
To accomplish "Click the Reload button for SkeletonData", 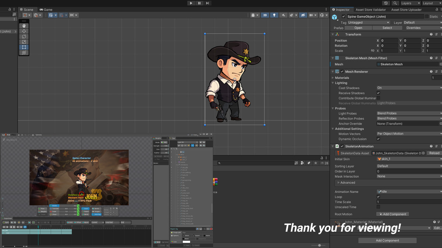I will coord(434,153).
